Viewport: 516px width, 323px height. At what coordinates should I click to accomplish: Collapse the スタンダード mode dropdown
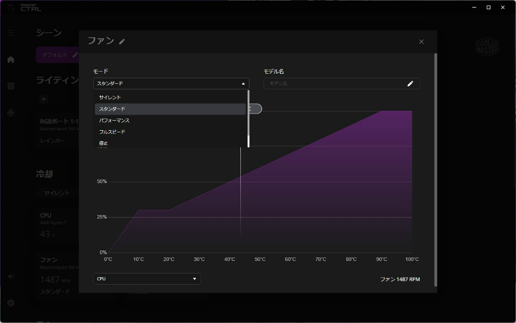[171, 84]
